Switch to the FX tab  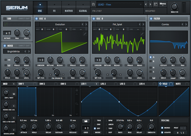click(54, 8)
